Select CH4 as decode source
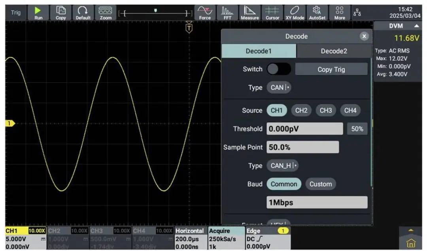Viewport: 427px width, 251px height. click(x=350, y=110)
